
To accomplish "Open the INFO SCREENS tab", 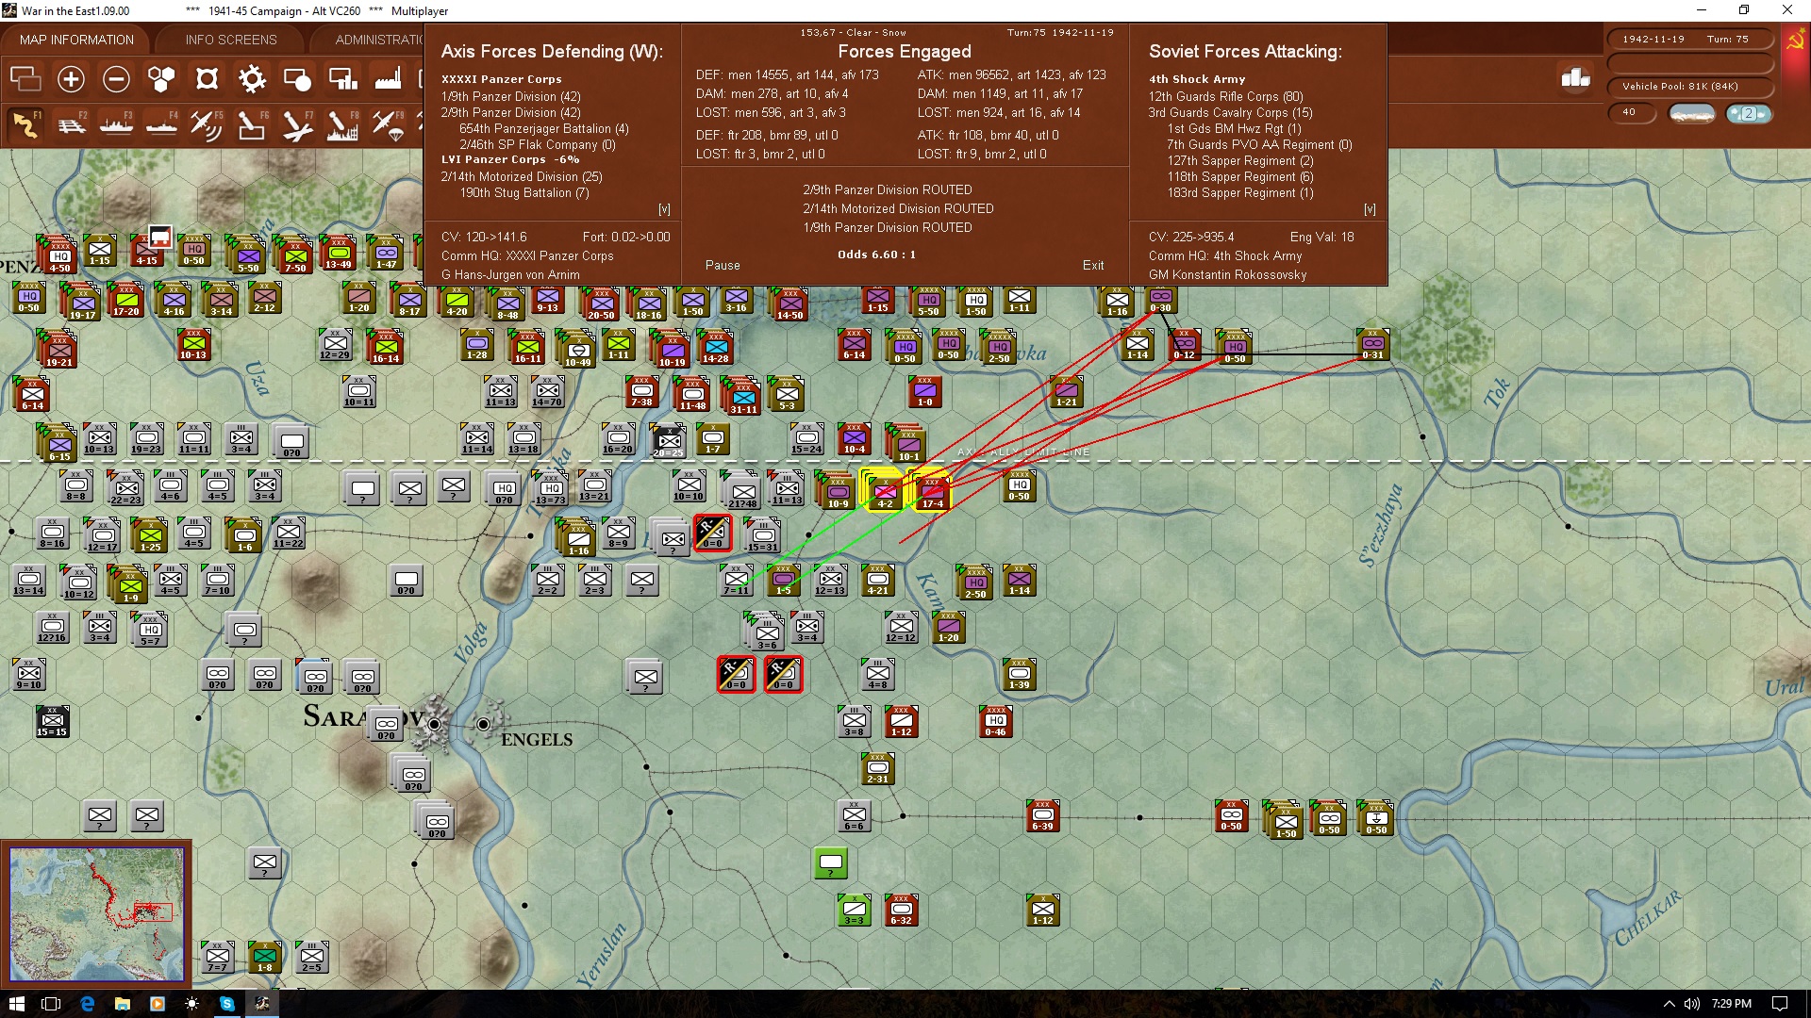I will click(231, 40).
